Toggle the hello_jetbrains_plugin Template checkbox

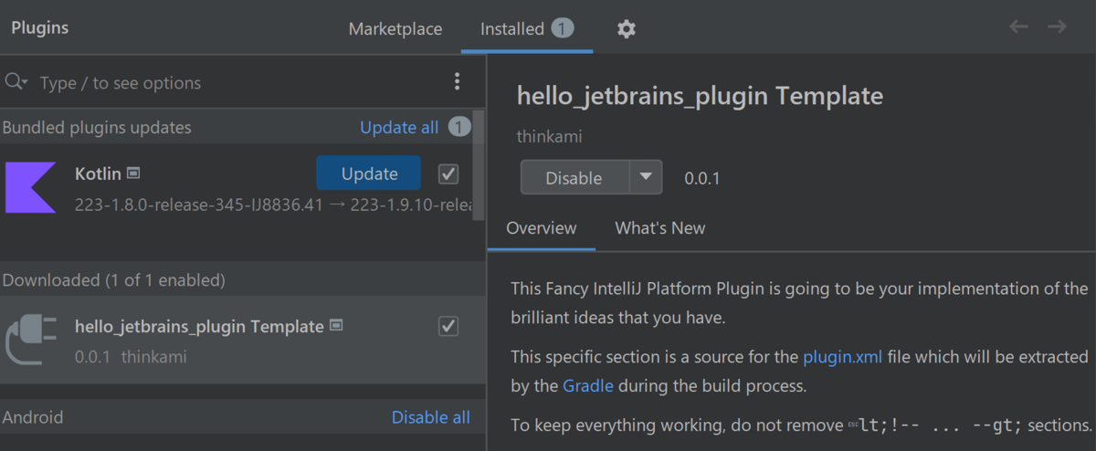[x=448, y=326]
